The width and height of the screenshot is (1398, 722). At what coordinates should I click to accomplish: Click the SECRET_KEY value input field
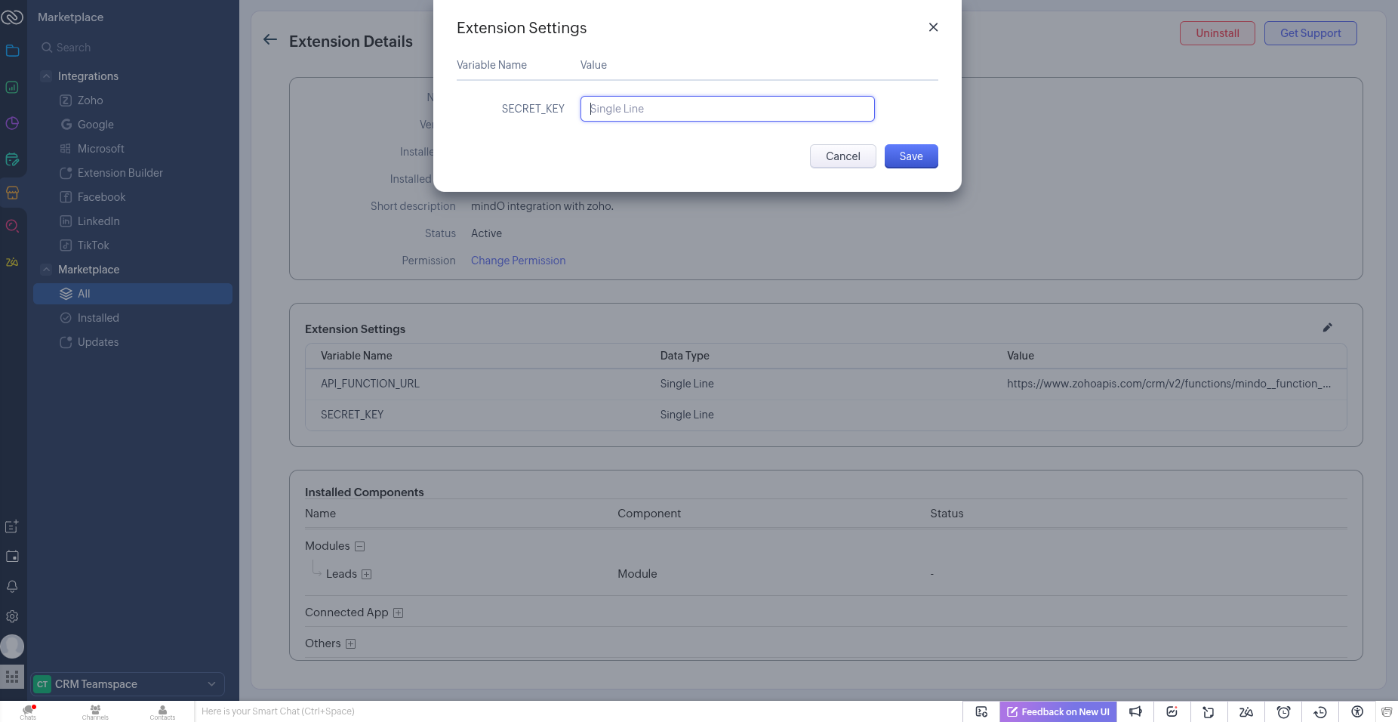point(727,109)
